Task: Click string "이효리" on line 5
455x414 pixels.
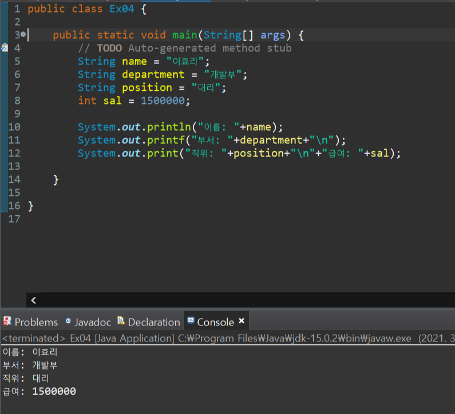Action: (185, 61)
